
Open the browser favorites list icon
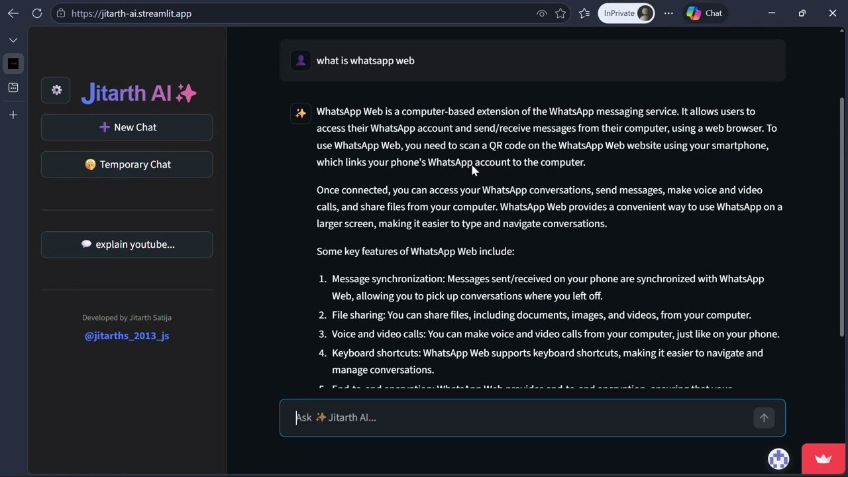pos(584,13)
